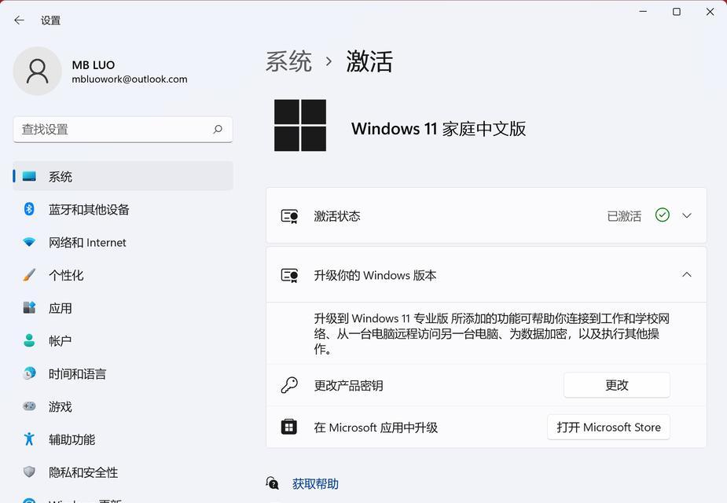This screenshot has height=503, width=727.
Task: Click the 辅助功能 accessibility icon
Action: click(x=29, y=439)
